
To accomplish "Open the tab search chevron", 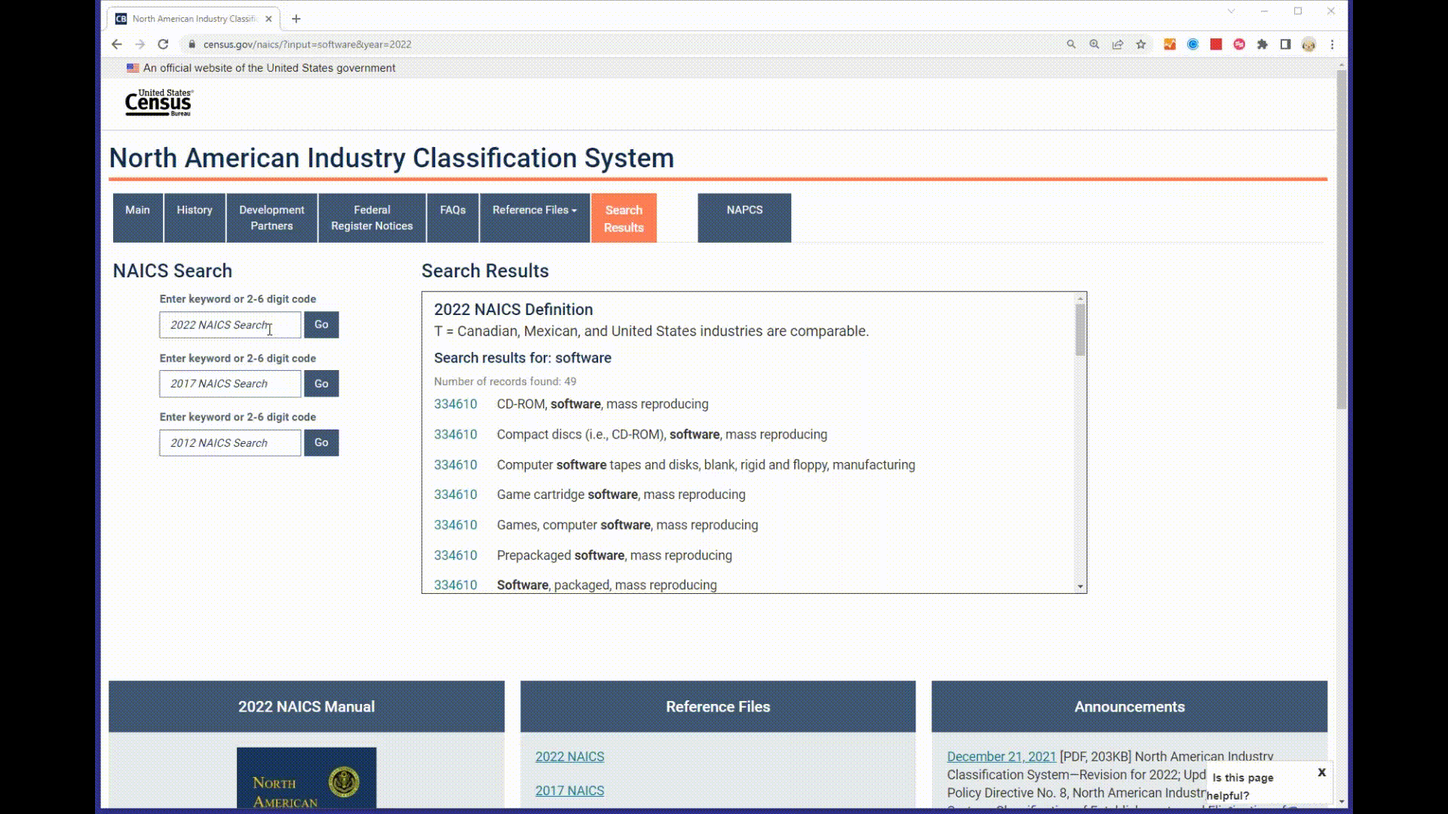I will coord(1231,11).
